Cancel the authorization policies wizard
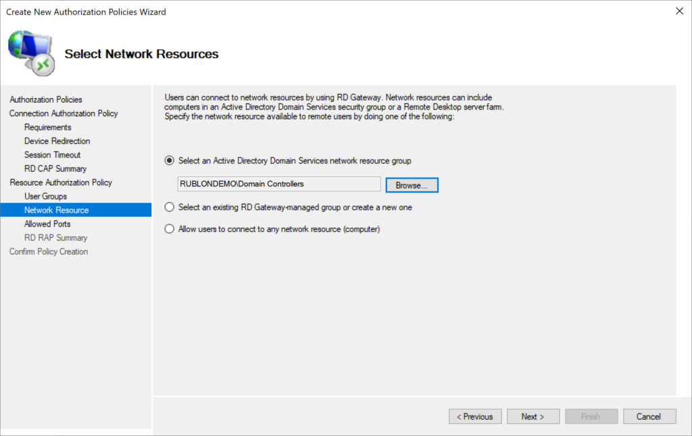Screen dimensions: 692x436 pos(649,416)
